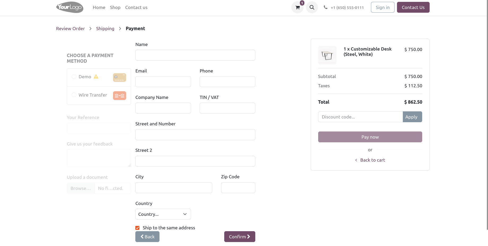The height and width of the screenshot is (246, 488).
Task: Open the Shop menu item
Action: pos(115,7)
